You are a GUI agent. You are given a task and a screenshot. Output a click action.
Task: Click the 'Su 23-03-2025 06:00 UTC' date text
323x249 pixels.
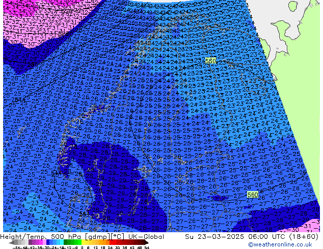click(x=236, y=237)
